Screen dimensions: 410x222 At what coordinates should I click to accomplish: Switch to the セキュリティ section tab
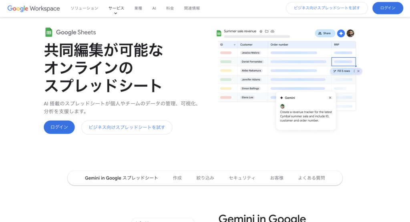coord(242,178)
